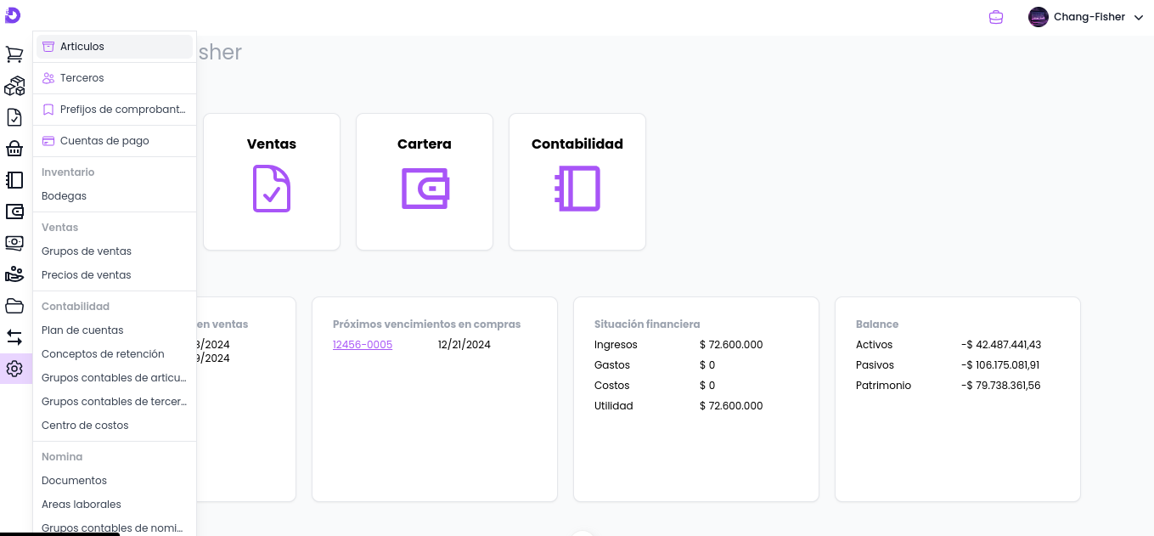1154x536 pixels.
Task: Open Cuentas de pago menu entry
Action: coord(104,141)
